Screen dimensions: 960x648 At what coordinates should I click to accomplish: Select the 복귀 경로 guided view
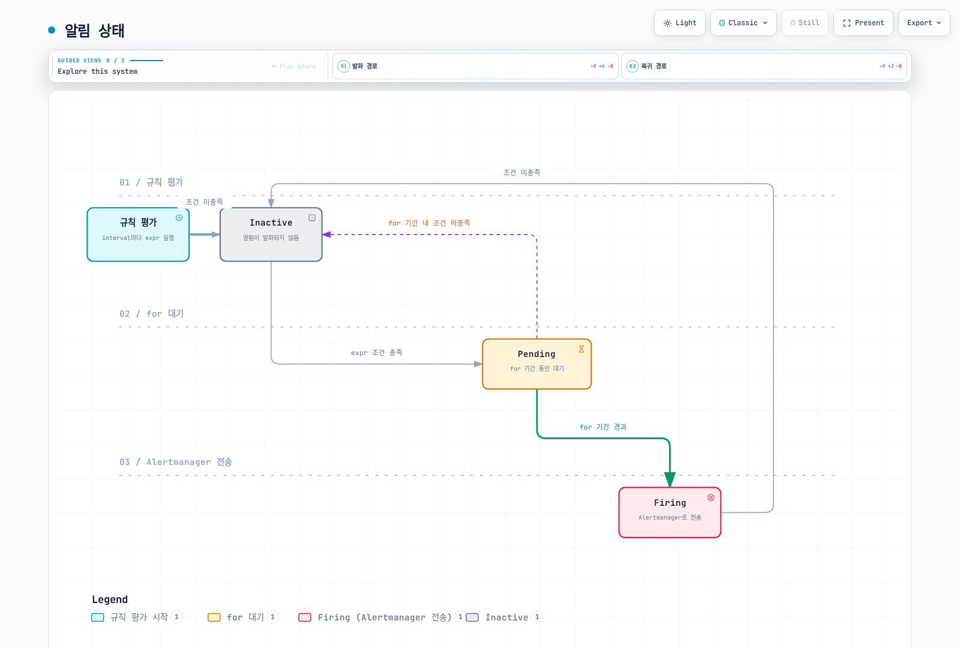tap(764, 66)
